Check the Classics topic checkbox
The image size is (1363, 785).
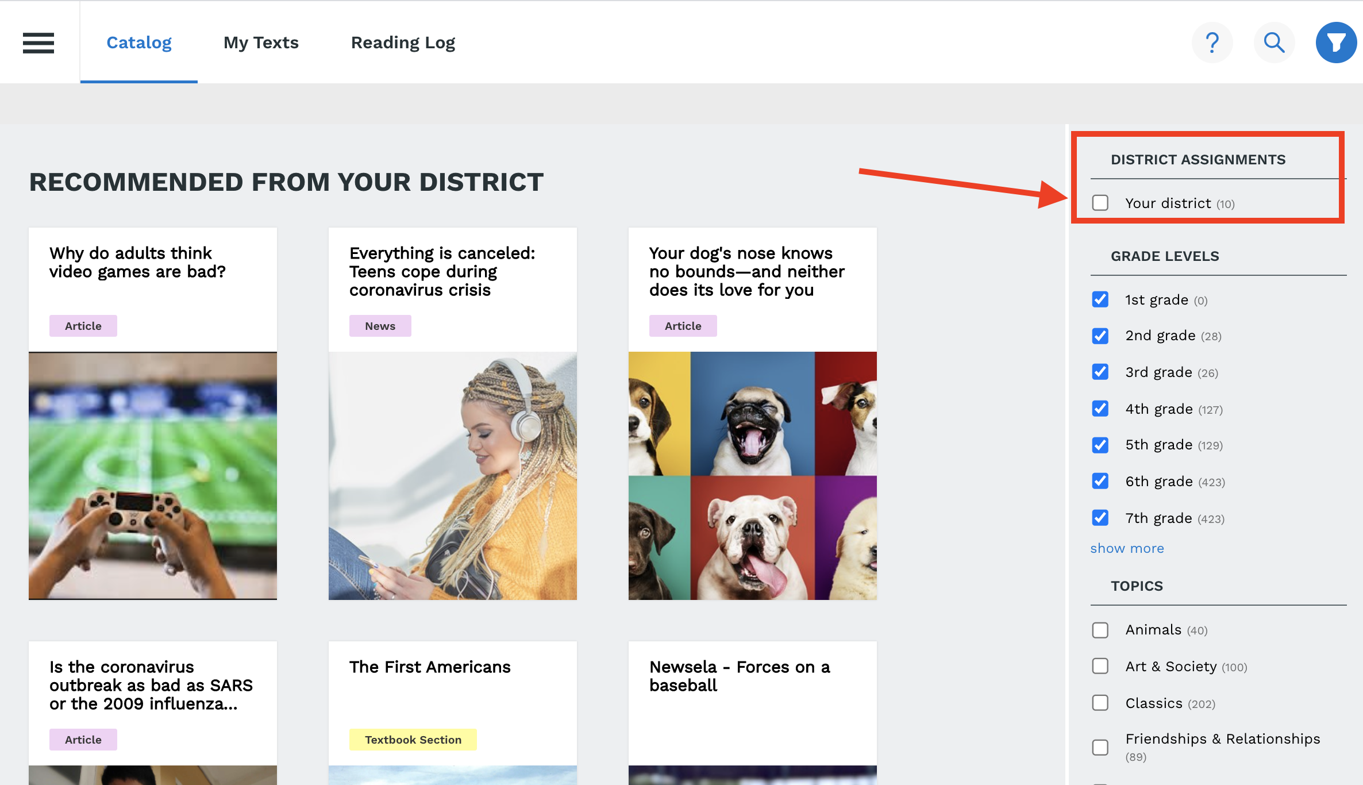coord(1100,703)
